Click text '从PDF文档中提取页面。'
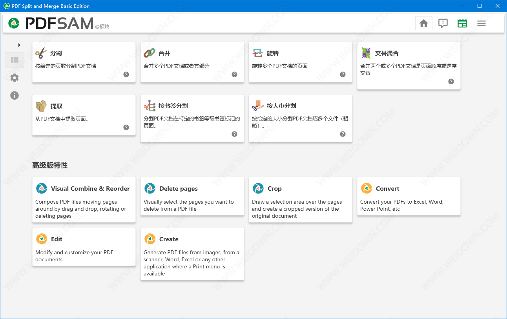Image resolution: width=507 pixels, height=319 pixels. tap(62, 118)
